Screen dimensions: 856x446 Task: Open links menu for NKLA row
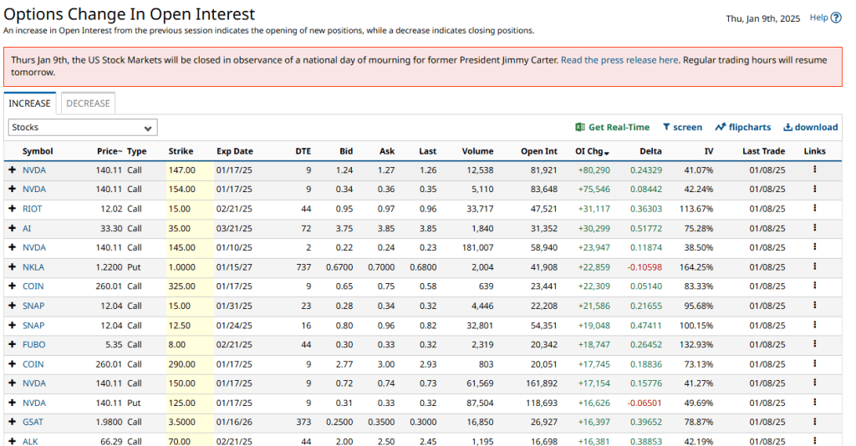click(814, 266)
